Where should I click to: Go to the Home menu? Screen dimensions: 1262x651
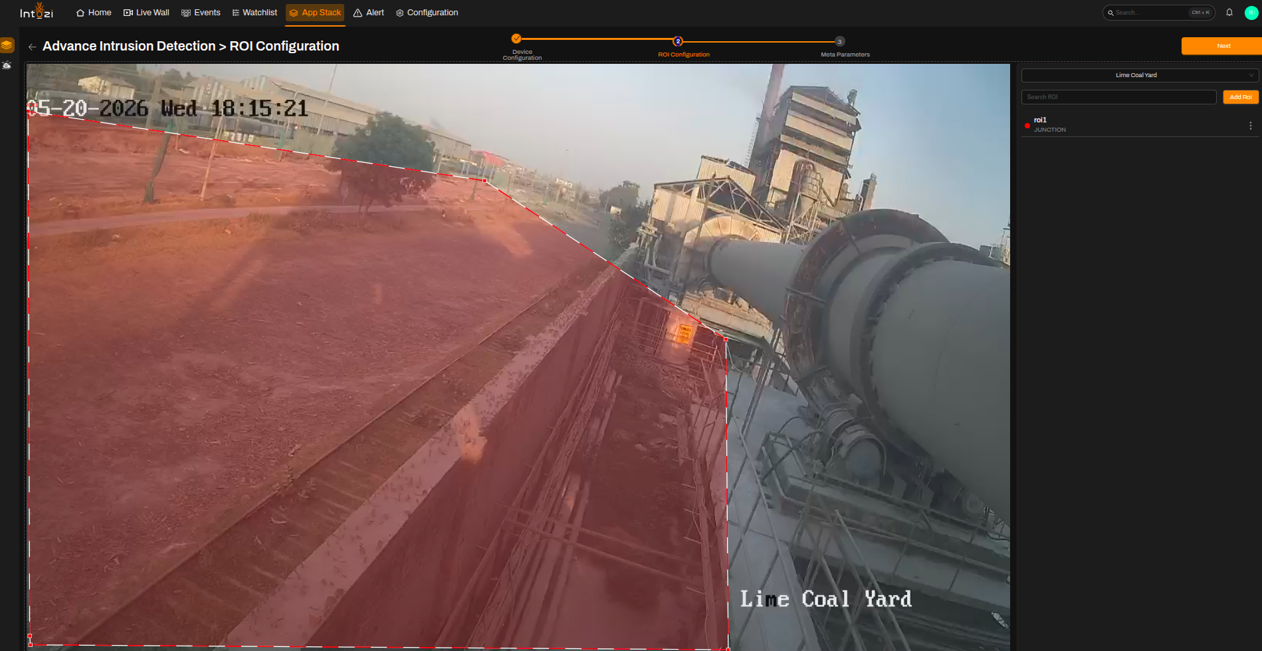point(94,13)
